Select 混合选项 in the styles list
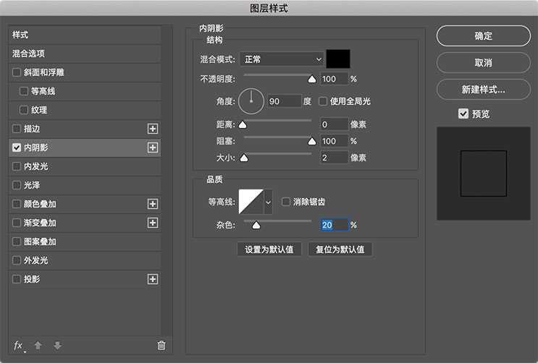 pyautogui.click(x=84, y=54)
